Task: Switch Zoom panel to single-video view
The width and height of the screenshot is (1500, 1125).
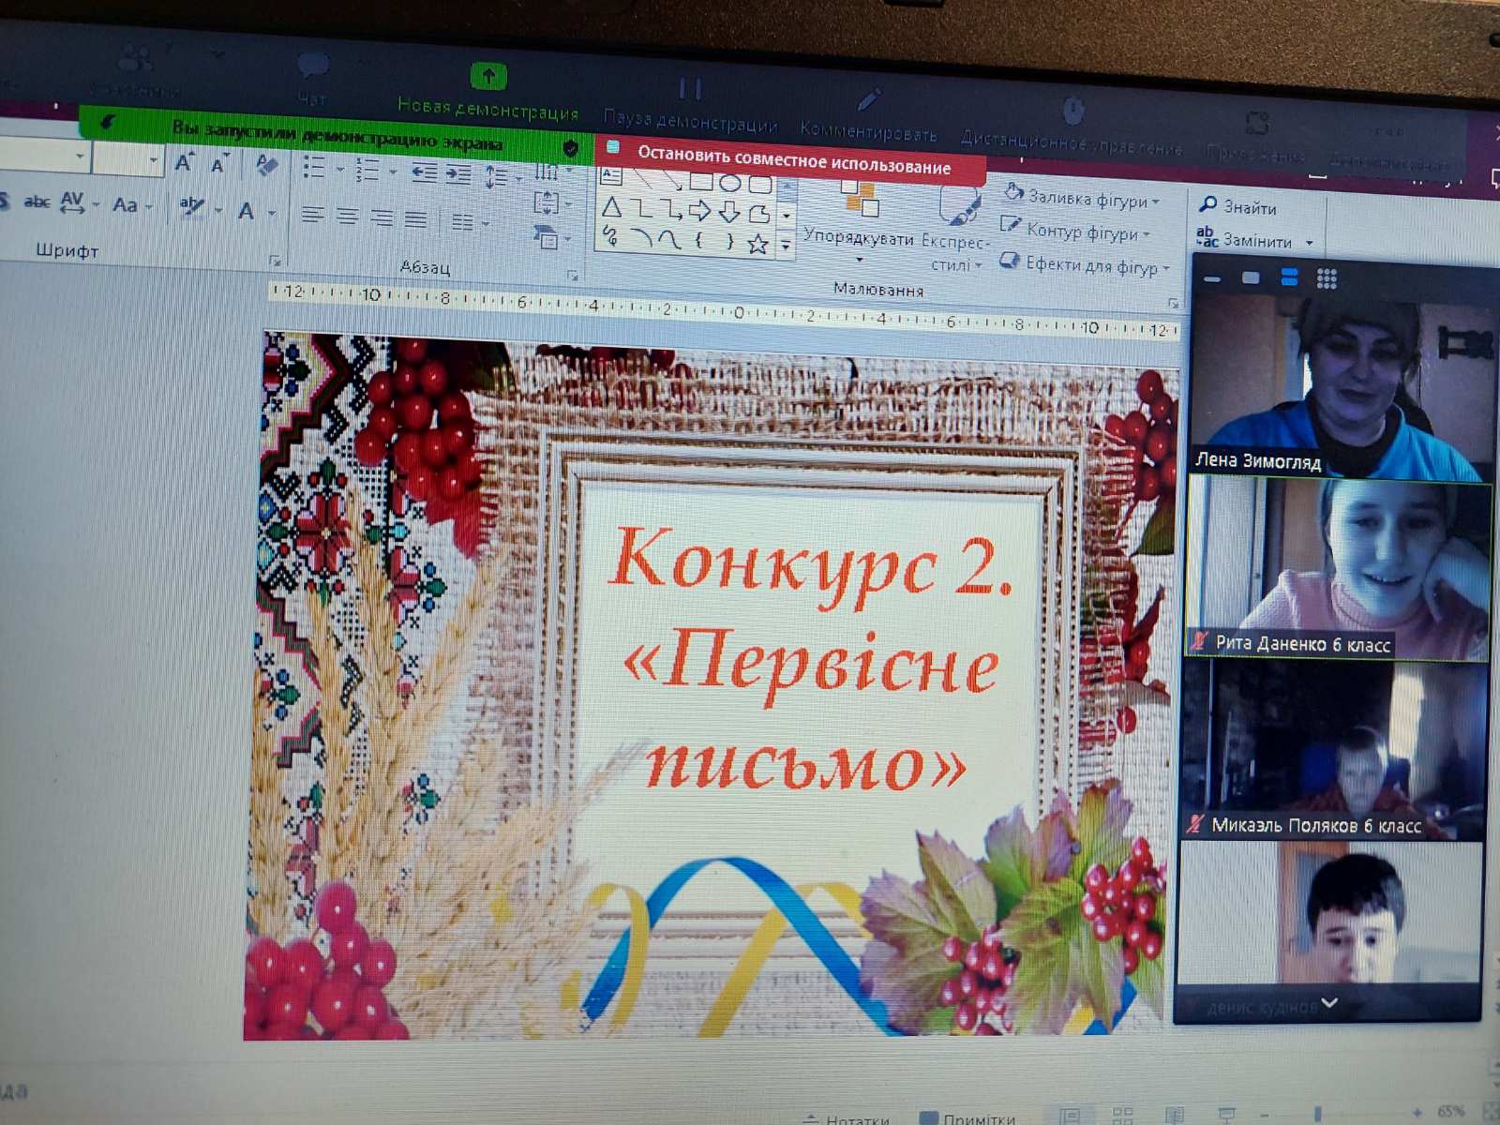Action: click(x=1251, y=277)
